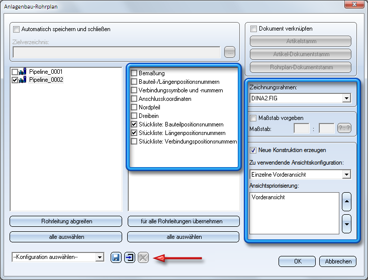Screen dimensions: 368x280
Task: Enable the 'Maßstab vorgeben' checkbox
Action: point(253,118)
